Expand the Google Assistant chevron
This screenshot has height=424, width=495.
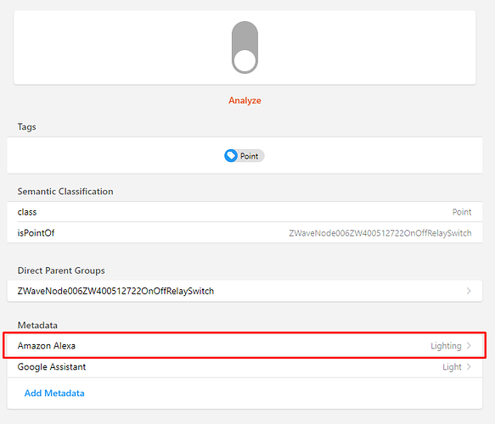[x=469, y=366]
